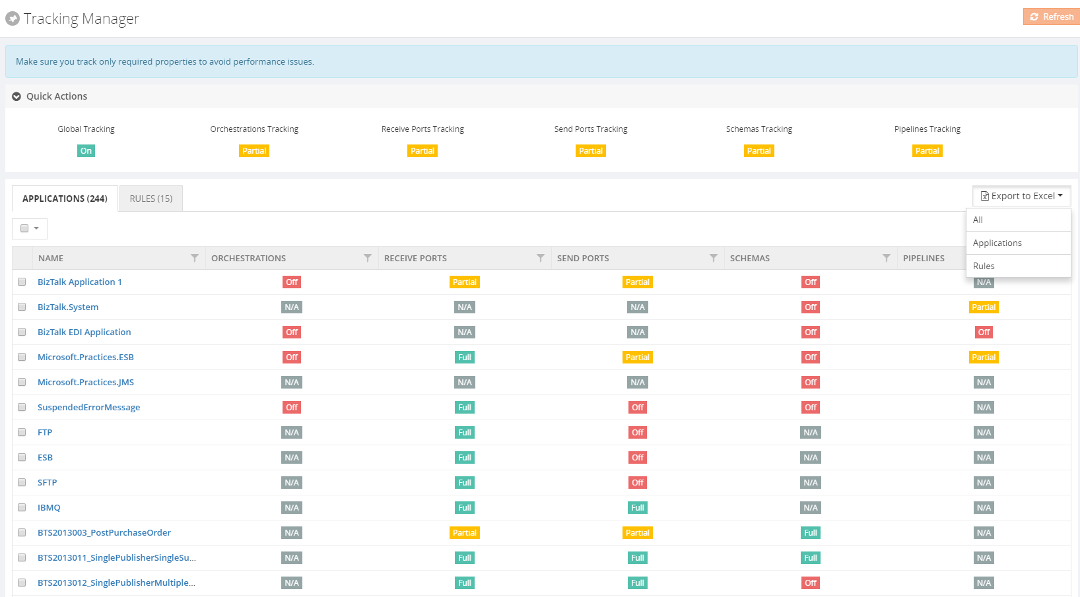Image resolution: width=1080 pixels, height=597 pixels.
Task: Open the BizTalk EDI Application link
Action: (x=84, y=332)
